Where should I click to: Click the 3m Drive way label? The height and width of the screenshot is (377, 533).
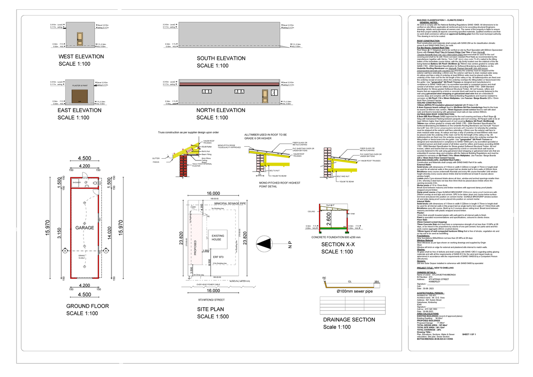198,275
